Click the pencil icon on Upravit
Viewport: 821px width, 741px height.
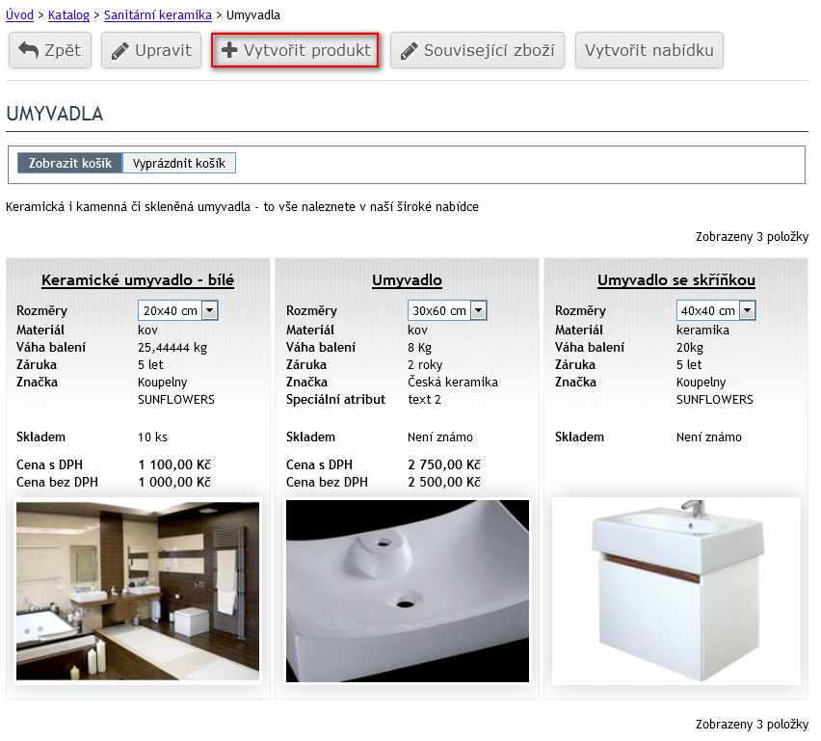[120, 50]
